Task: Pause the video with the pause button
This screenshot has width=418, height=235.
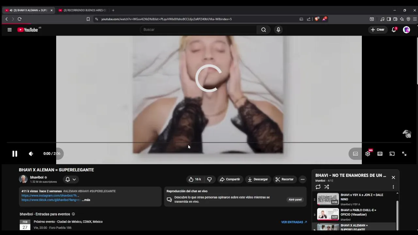Action: pos(15,154)
